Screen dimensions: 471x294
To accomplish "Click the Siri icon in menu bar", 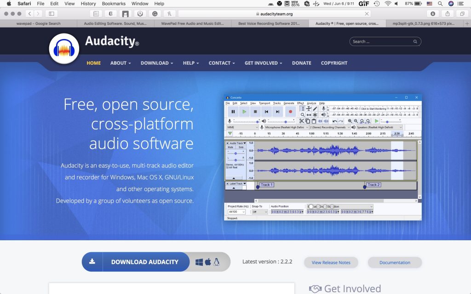I will tap(451, 4).
